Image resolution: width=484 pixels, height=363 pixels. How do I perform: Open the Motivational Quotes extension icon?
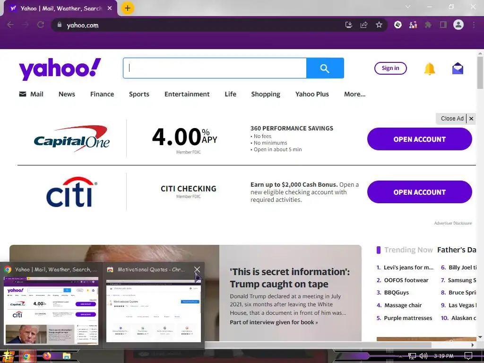tap(413, 25)
